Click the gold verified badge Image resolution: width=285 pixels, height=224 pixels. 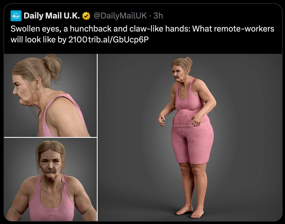[x=86, y=16]
